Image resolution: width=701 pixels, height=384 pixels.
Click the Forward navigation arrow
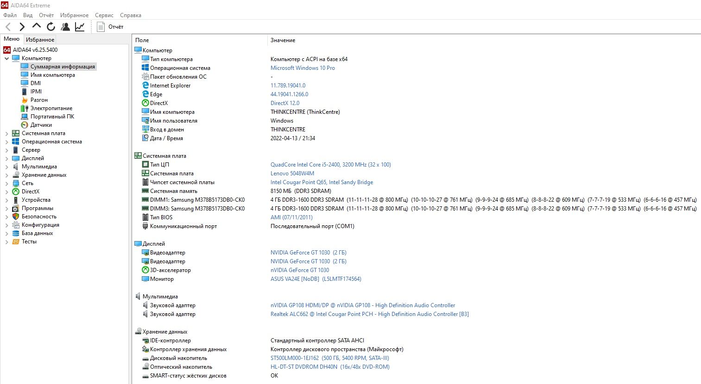coord(22,27)
